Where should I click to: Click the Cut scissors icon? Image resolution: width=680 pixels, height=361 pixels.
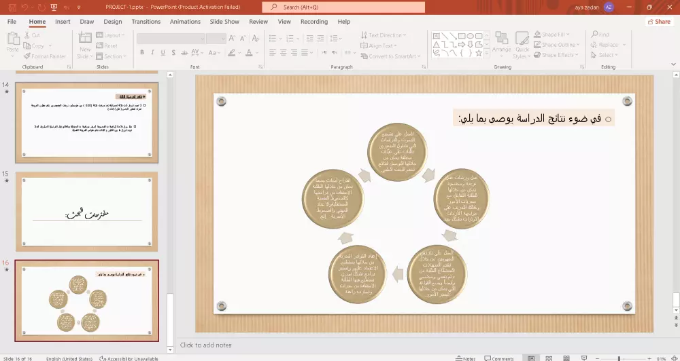tap(27, 35)
